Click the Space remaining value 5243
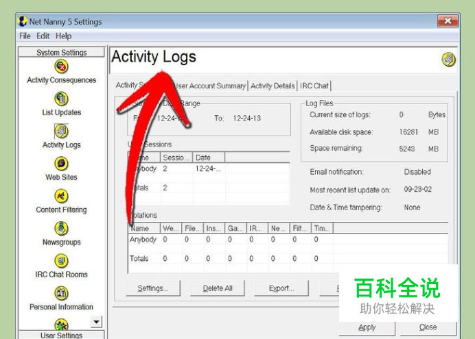The height and width of the screenshot is (339, 475). pos(407,149)
